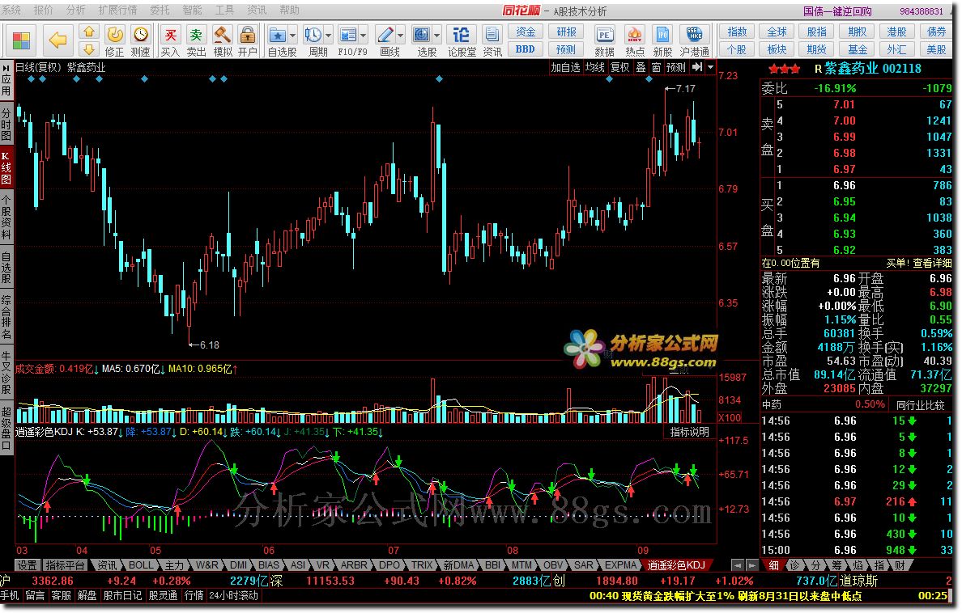Click the left scroll arrow by indicator tabs
Image resolution: width=962 pixels, height=613 pixels.
click(x=738, y=565)
